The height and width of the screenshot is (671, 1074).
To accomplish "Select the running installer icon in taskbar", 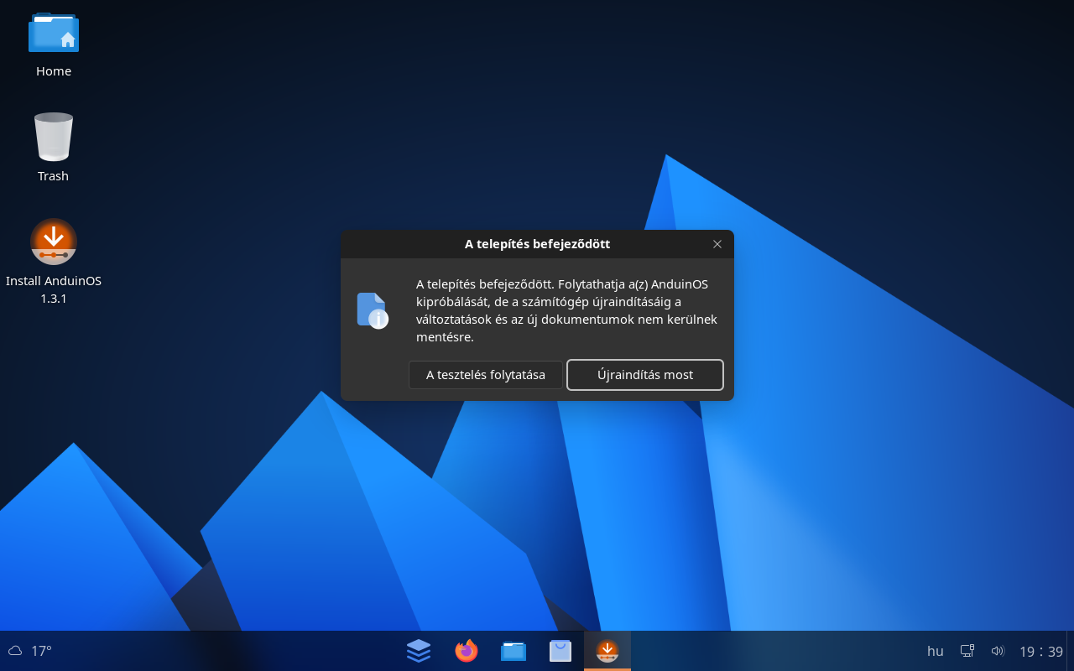I will (x=607, y=651).
